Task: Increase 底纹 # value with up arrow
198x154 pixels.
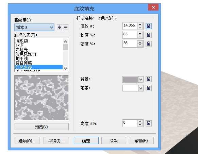Action: coord(140,24)
